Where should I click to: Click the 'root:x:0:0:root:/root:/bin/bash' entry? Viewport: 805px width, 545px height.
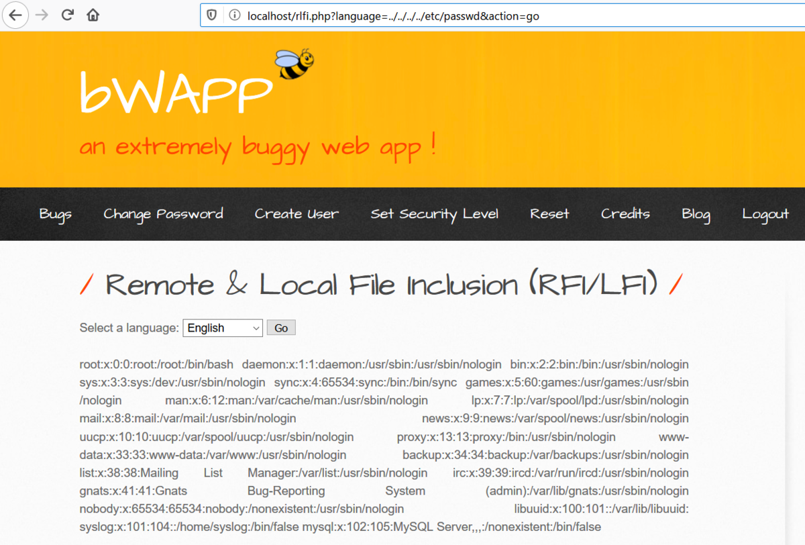(156, 364)
